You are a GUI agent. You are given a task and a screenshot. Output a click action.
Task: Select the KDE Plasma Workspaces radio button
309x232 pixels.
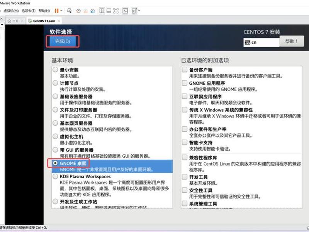point(55,176)
